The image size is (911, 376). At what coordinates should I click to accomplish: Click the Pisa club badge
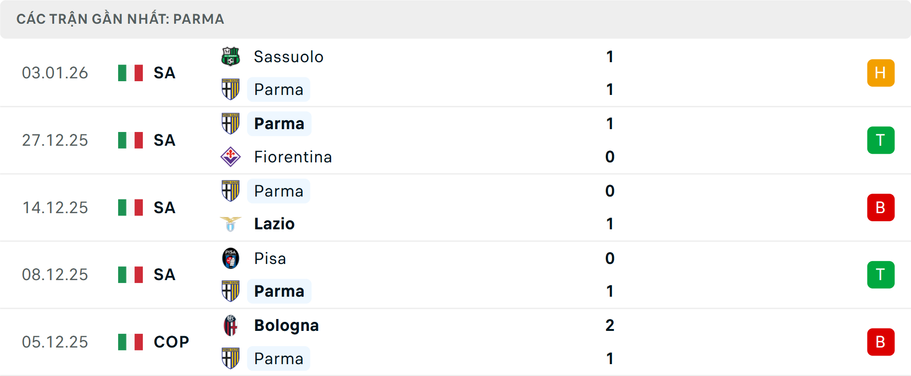[x=231, y=258]
